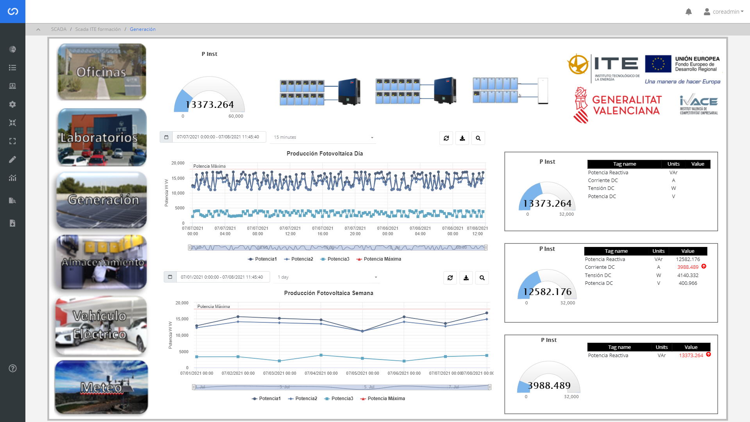Open the Meteo section tile

(x=102, y=387)
